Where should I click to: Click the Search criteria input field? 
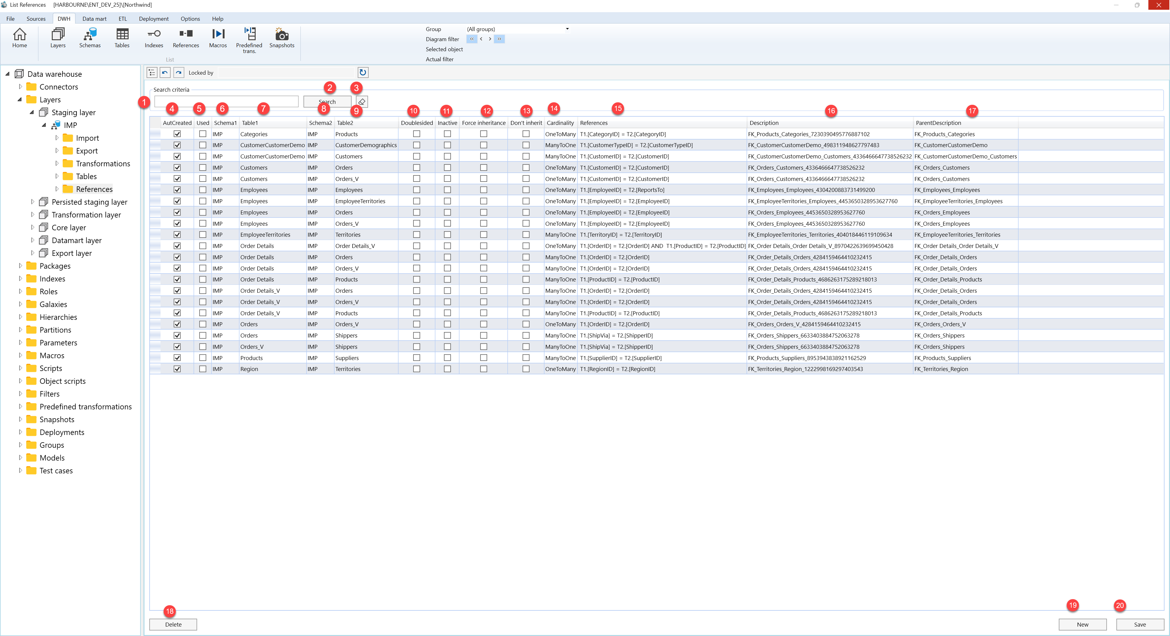[x=226, y=102]
